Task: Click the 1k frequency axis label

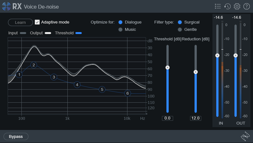Action: point(67,119)
